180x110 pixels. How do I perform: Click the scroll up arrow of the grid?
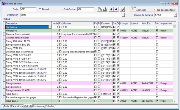(174, 23)
